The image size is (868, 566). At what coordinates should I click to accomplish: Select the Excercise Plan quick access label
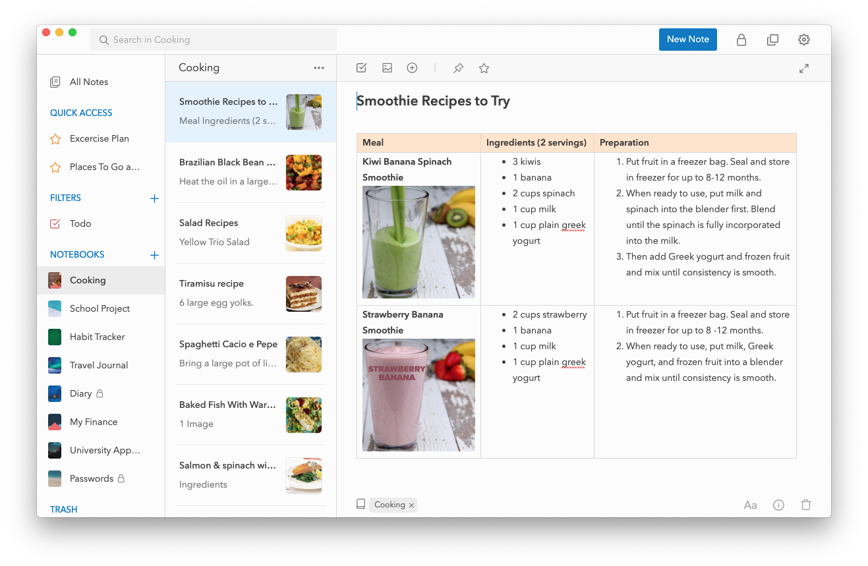pyautogui.click(x=100, y=139)
